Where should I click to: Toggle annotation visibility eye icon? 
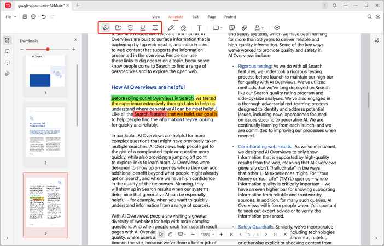pos(277,28)
